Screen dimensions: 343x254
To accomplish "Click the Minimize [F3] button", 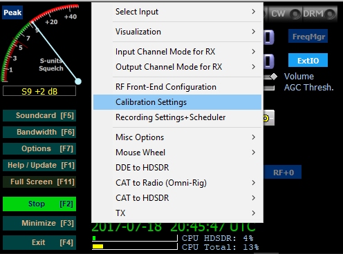I will 39,223.
